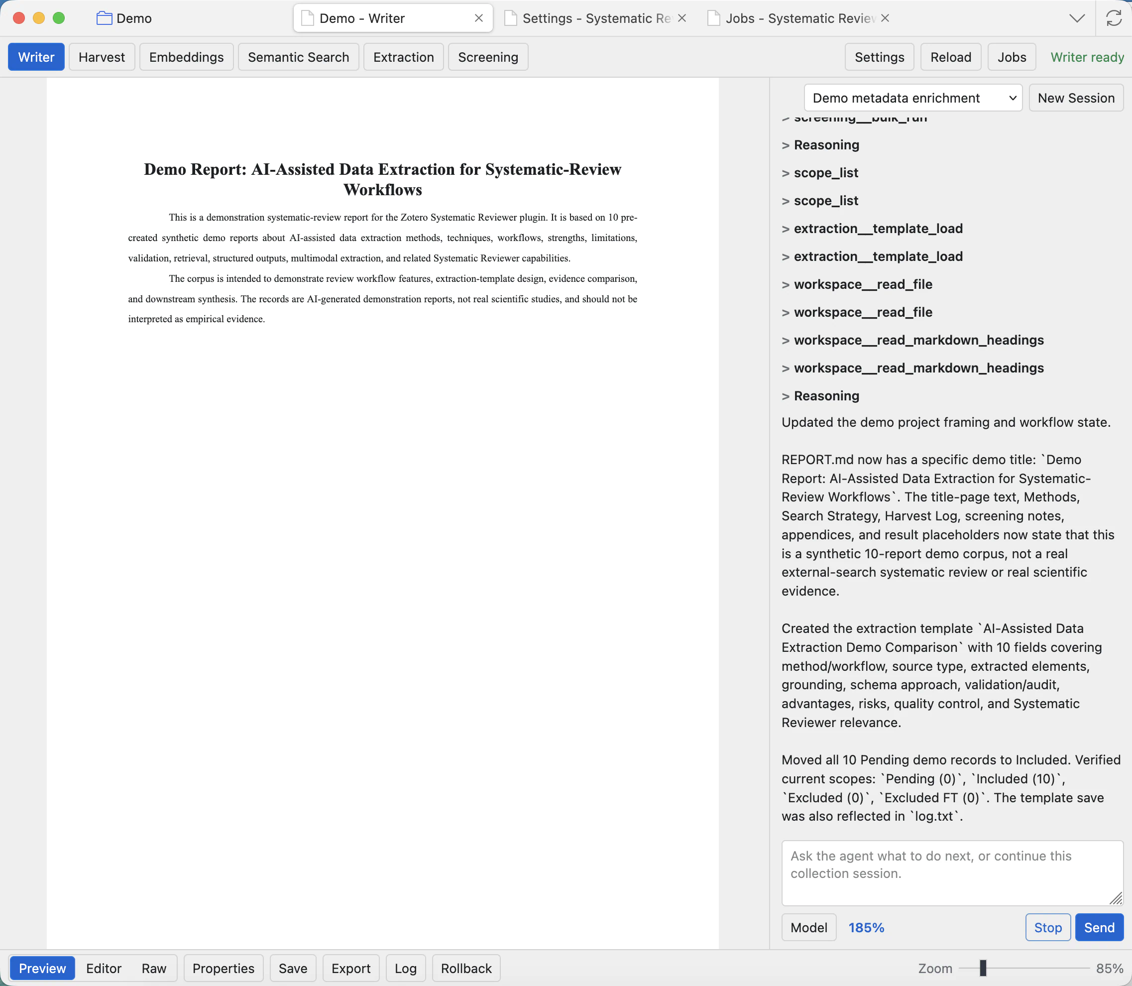The width and height of the screenshot is (1132, 986).
Task: Click the agent message input box
Action: (x=952, y=872)
